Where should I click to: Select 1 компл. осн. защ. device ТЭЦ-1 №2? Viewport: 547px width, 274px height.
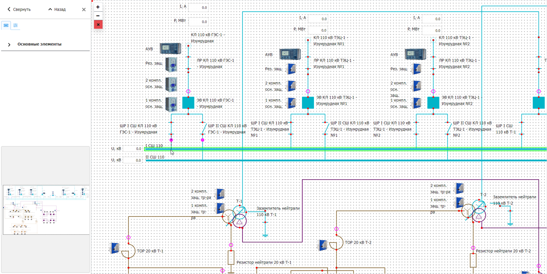pyautogui.click(x=417, y=103)
